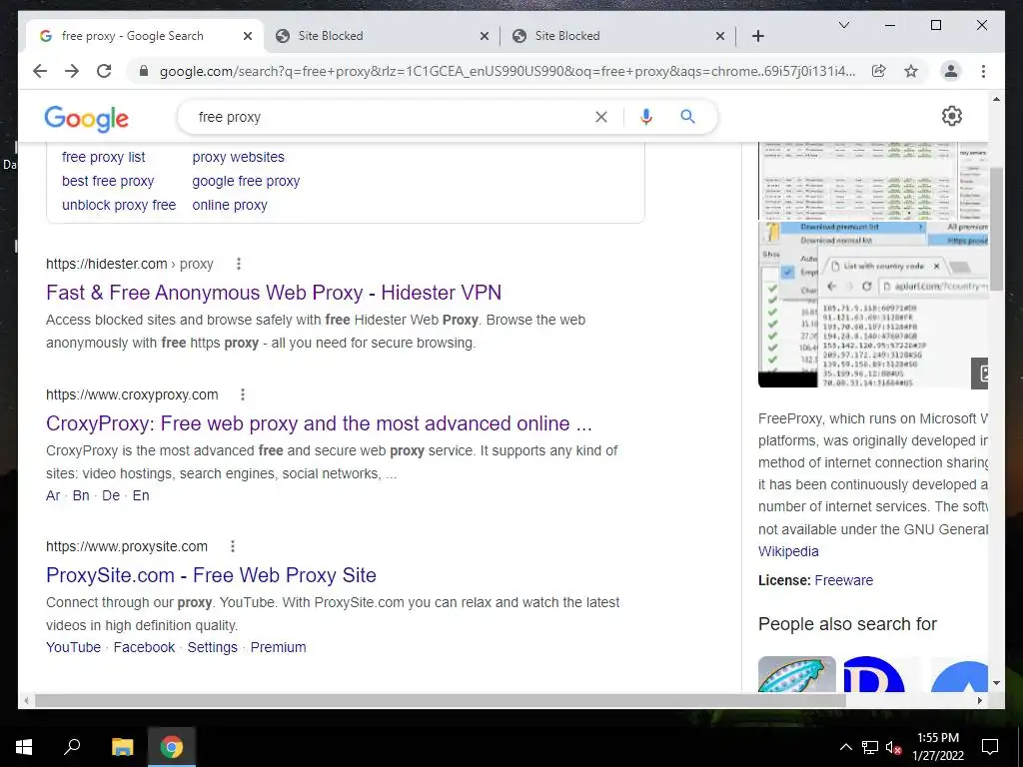Open the related search 'free proxy list'
Viewport: 1023px width, 767px height.
point(103,157)
